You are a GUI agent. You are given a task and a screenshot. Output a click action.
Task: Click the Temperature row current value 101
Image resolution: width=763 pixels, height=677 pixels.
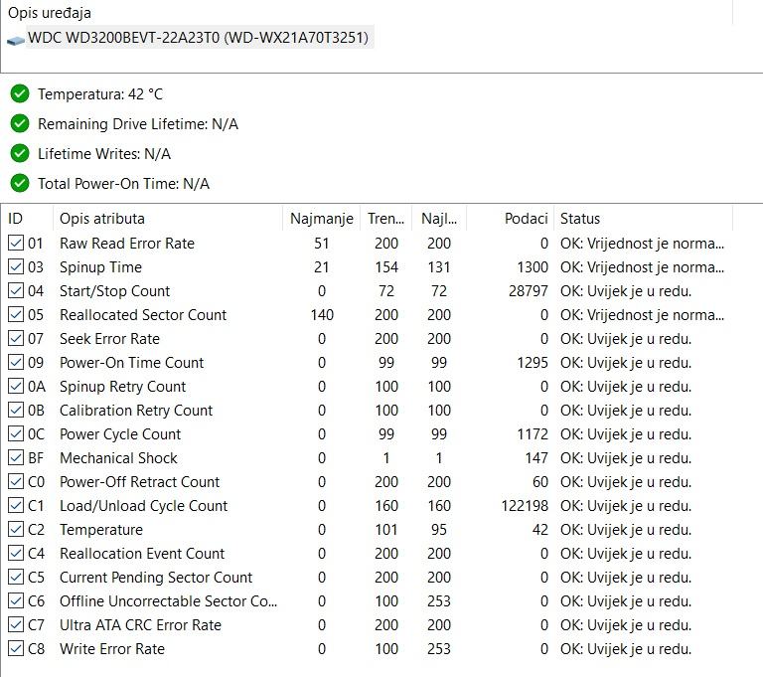point(386,530)
